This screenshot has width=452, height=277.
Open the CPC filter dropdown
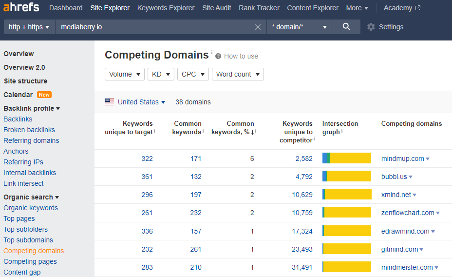click(193, 74)
